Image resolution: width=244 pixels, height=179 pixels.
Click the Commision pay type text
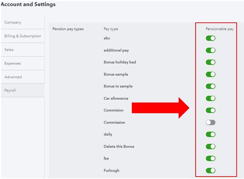coord(114,110)
